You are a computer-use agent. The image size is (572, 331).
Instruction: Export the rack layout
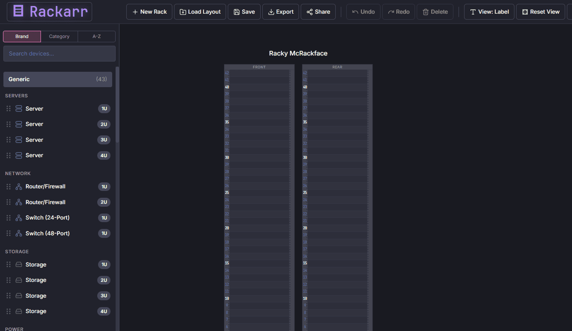click(x=281, y=12)
